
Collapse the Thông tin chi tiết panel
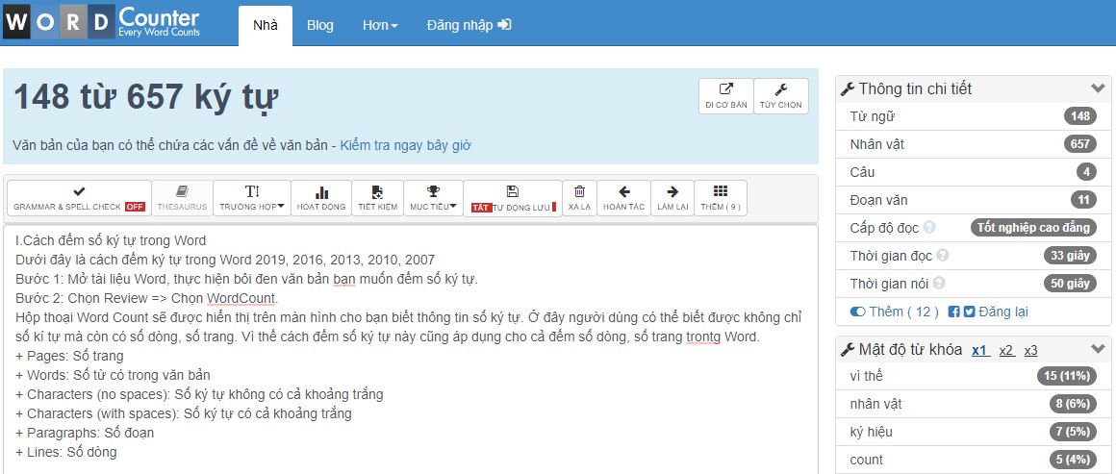(x=1098, y=88)
